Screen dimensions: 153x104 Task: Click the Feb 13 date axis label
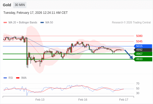[40, 100]
